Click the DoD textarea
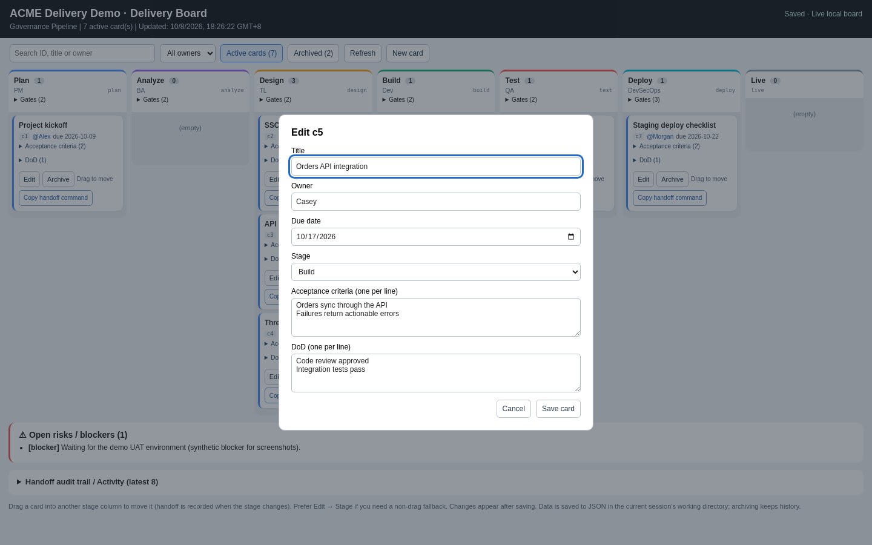 click(436, 373)
